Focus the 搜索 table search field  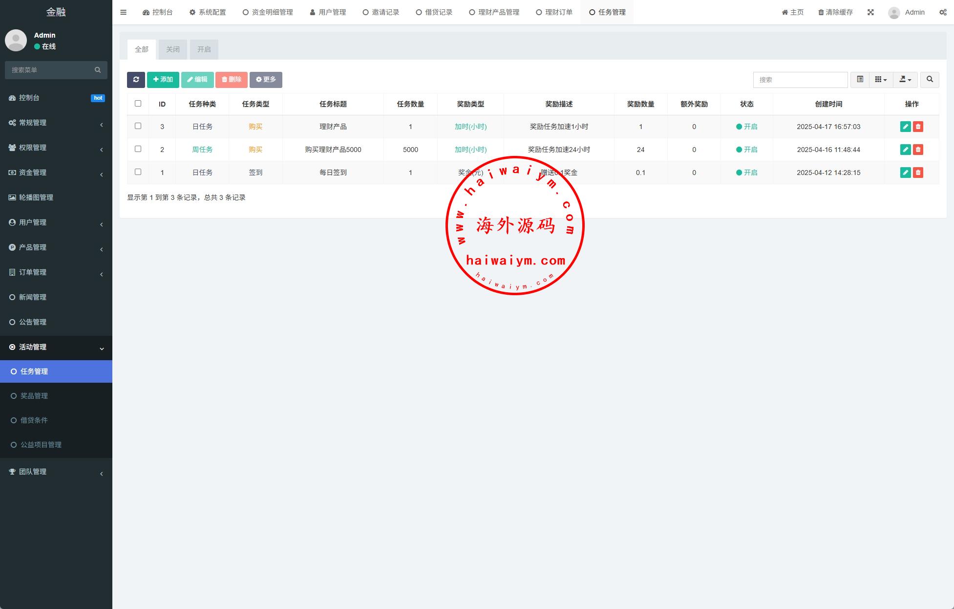click(800, 80)
